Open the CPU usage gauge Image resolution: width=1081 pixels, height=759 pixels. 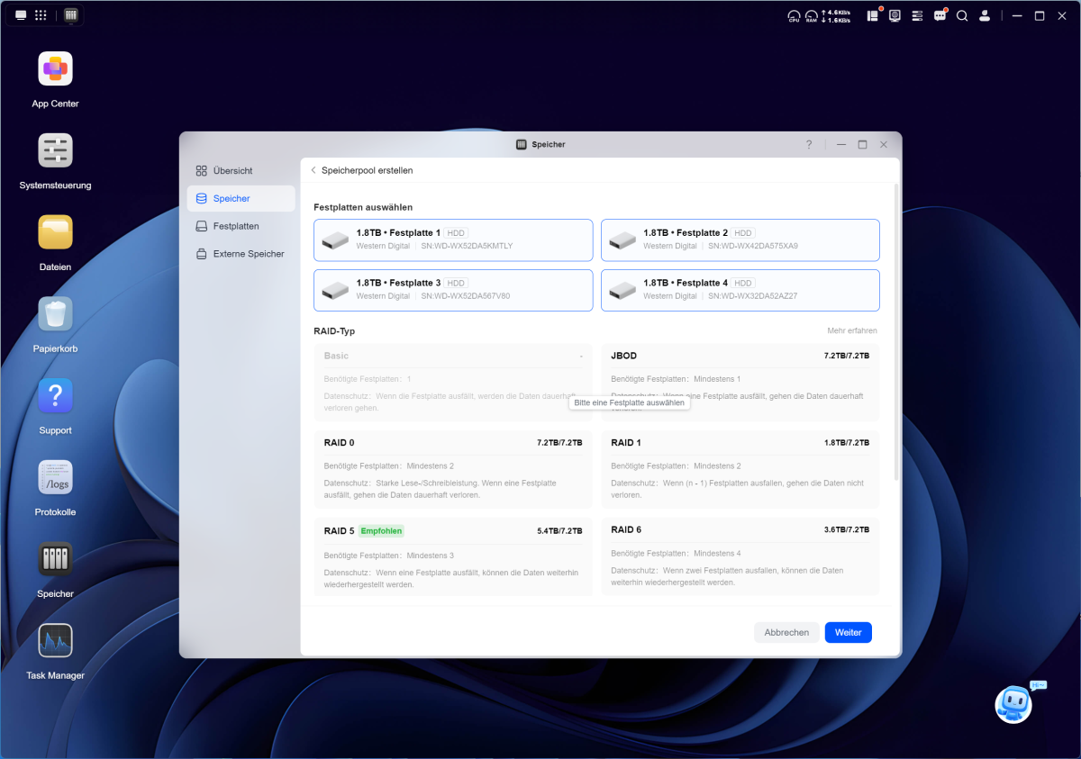[794, 15]
